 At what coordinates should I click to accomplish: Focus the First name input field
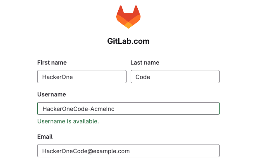81,77
